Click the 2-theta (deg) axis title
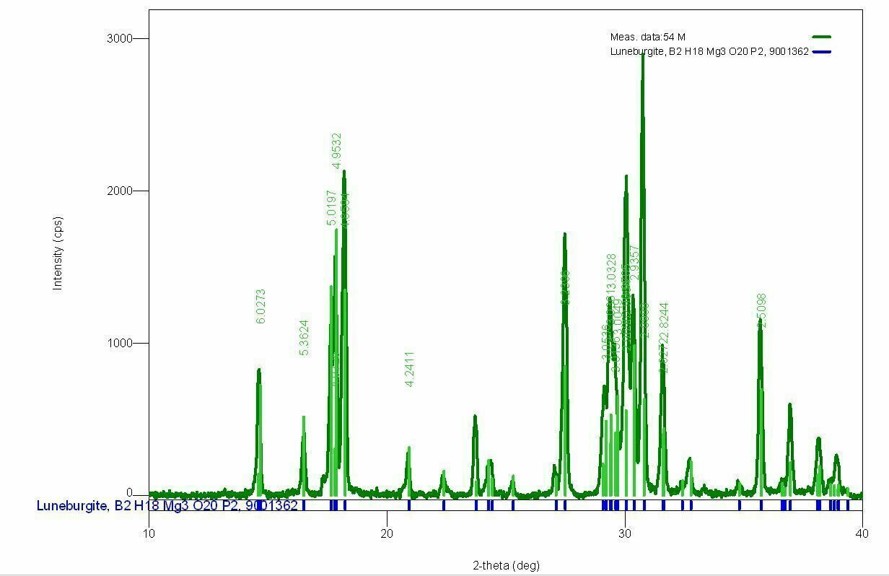Image resolution: width=889 pixels, height=576 pixels. pyautogui.click(x=506, y=565)
